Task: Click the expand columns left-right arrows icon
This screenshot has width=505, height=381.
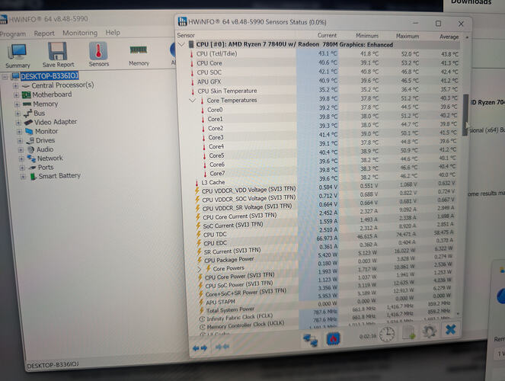Action: 200,348
